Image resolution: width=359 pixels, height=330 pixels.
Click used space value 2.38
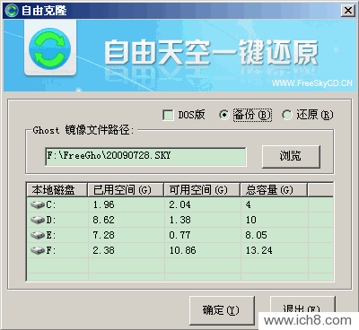click(103, 250)
